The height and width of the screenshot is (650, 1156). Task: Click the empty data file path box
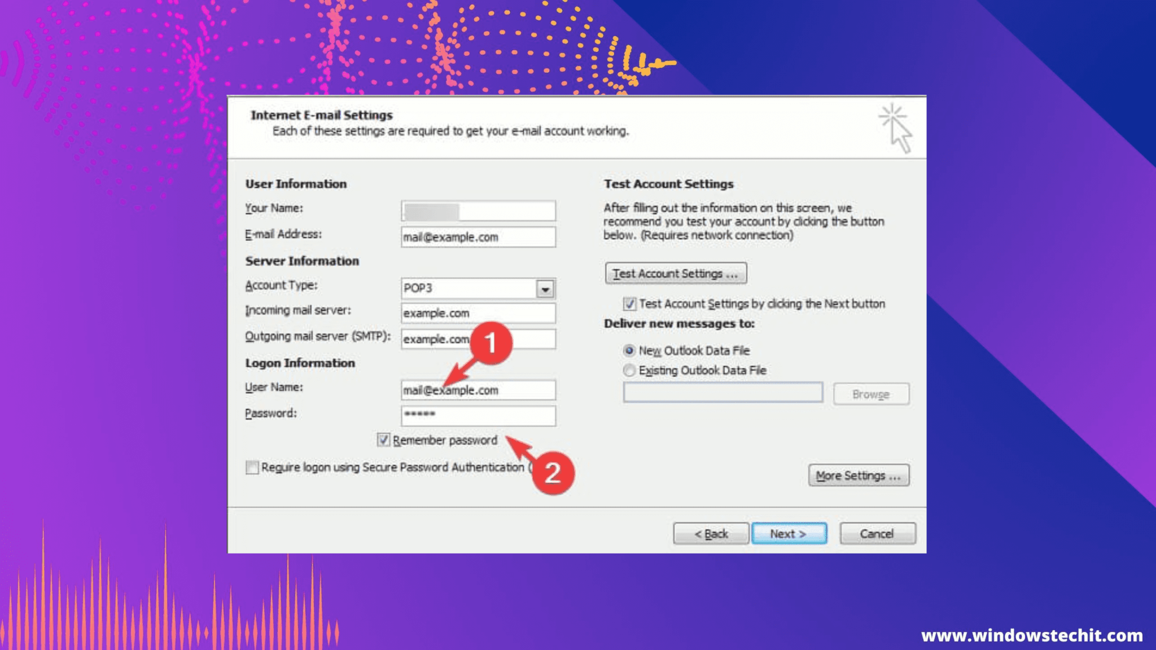tap(724, 393)
